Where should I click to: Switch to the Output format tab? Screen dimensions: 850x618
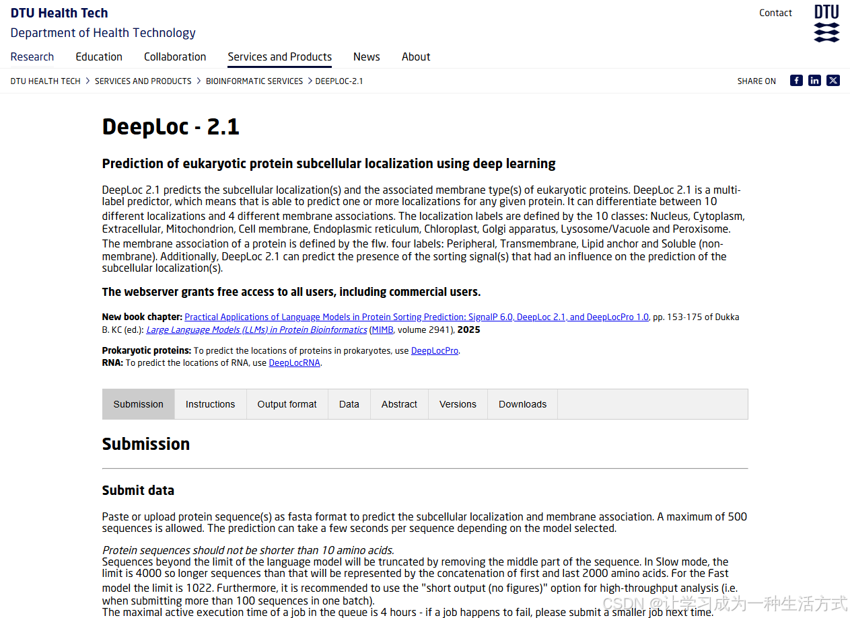(x=287, y=404)
